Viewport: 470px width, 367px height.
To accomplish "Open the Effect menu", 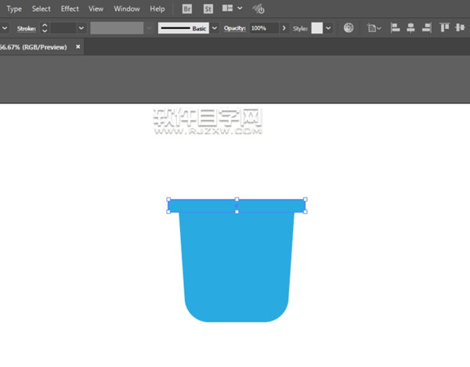I will click(x=70, y=9).
